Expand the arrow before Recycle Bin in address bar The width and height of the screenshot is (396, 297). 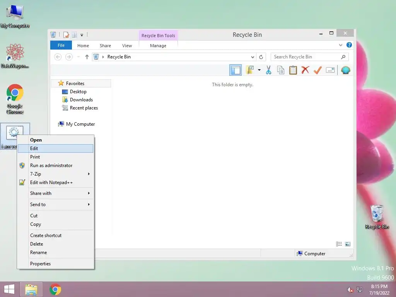click(x=103, y=57)
